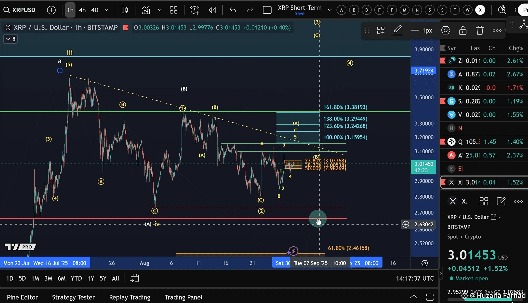Switch to the W layout tab
This screenshot has height=303, width=528.
click(468, 10)
